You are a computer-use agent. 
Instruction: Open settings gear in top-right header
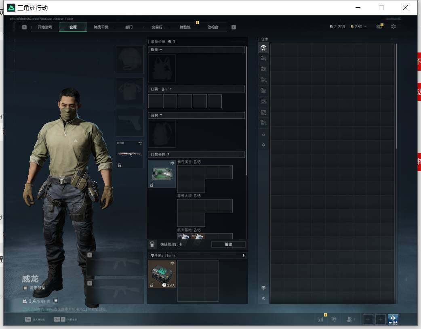point(394,27)
